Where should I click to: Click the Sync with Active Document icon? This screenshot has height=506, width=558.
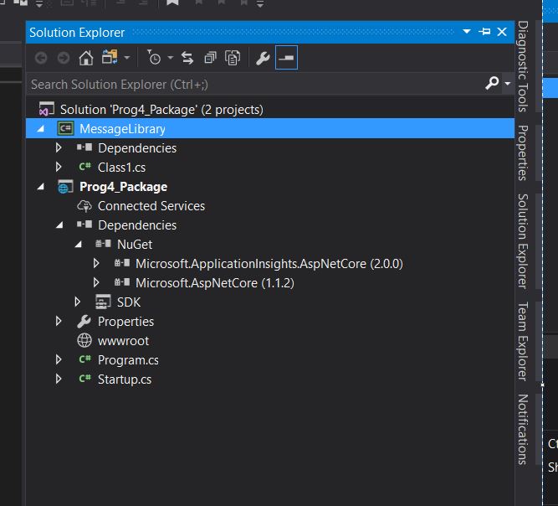click(187, 58)
